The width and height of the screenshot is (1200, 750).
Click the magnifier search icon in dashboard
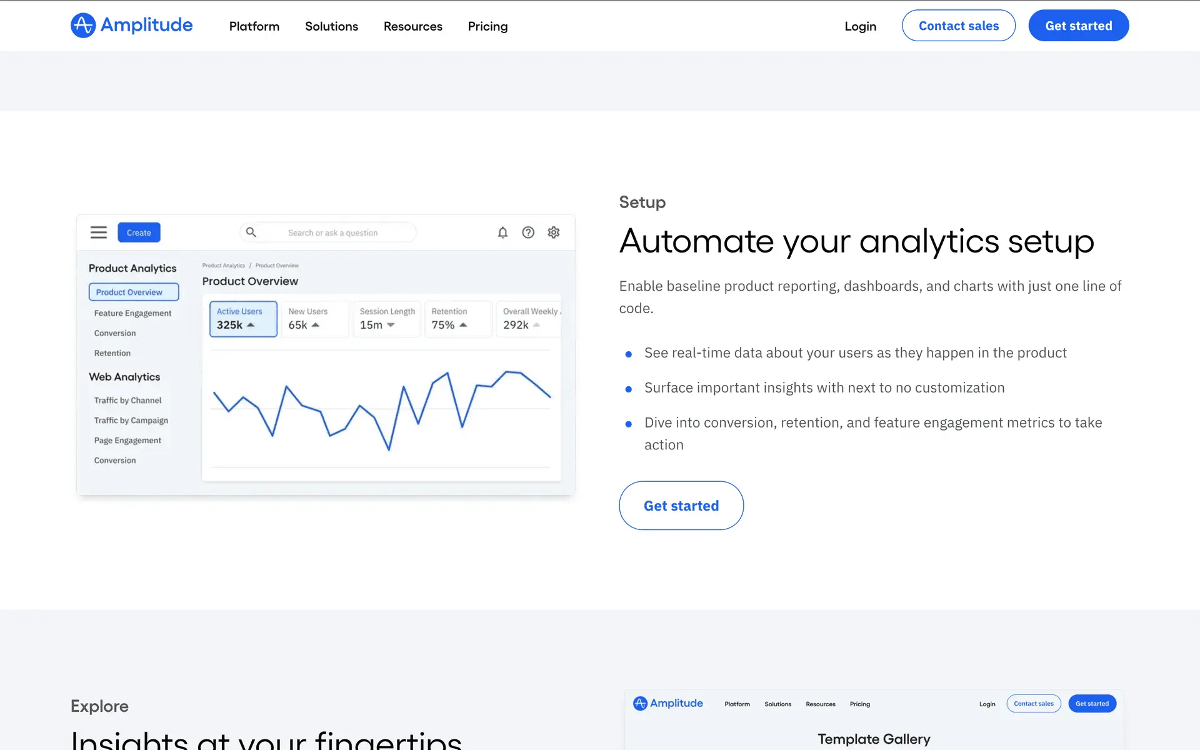(251, 232)
